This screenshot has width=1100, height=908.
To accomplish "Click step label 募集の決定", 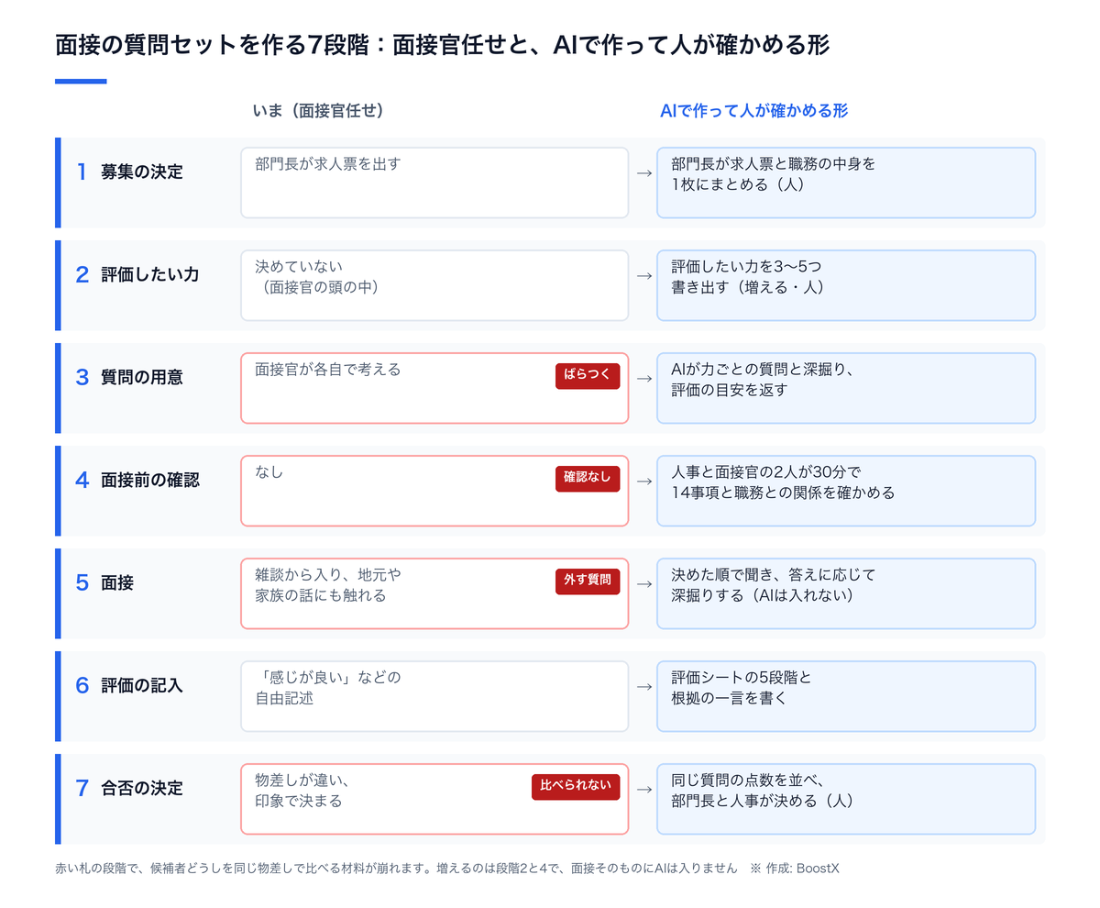I will click(142, 172).
